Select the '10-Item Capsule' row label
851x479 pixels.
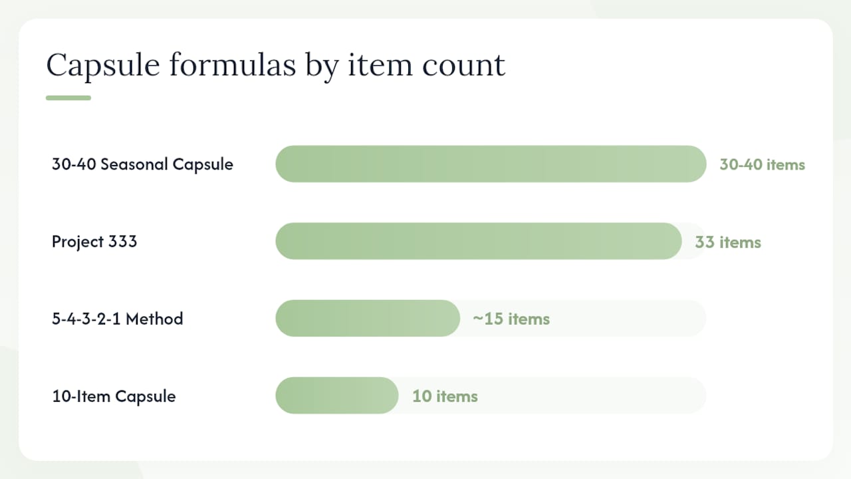pyautogui.click(x=114, y=396)
